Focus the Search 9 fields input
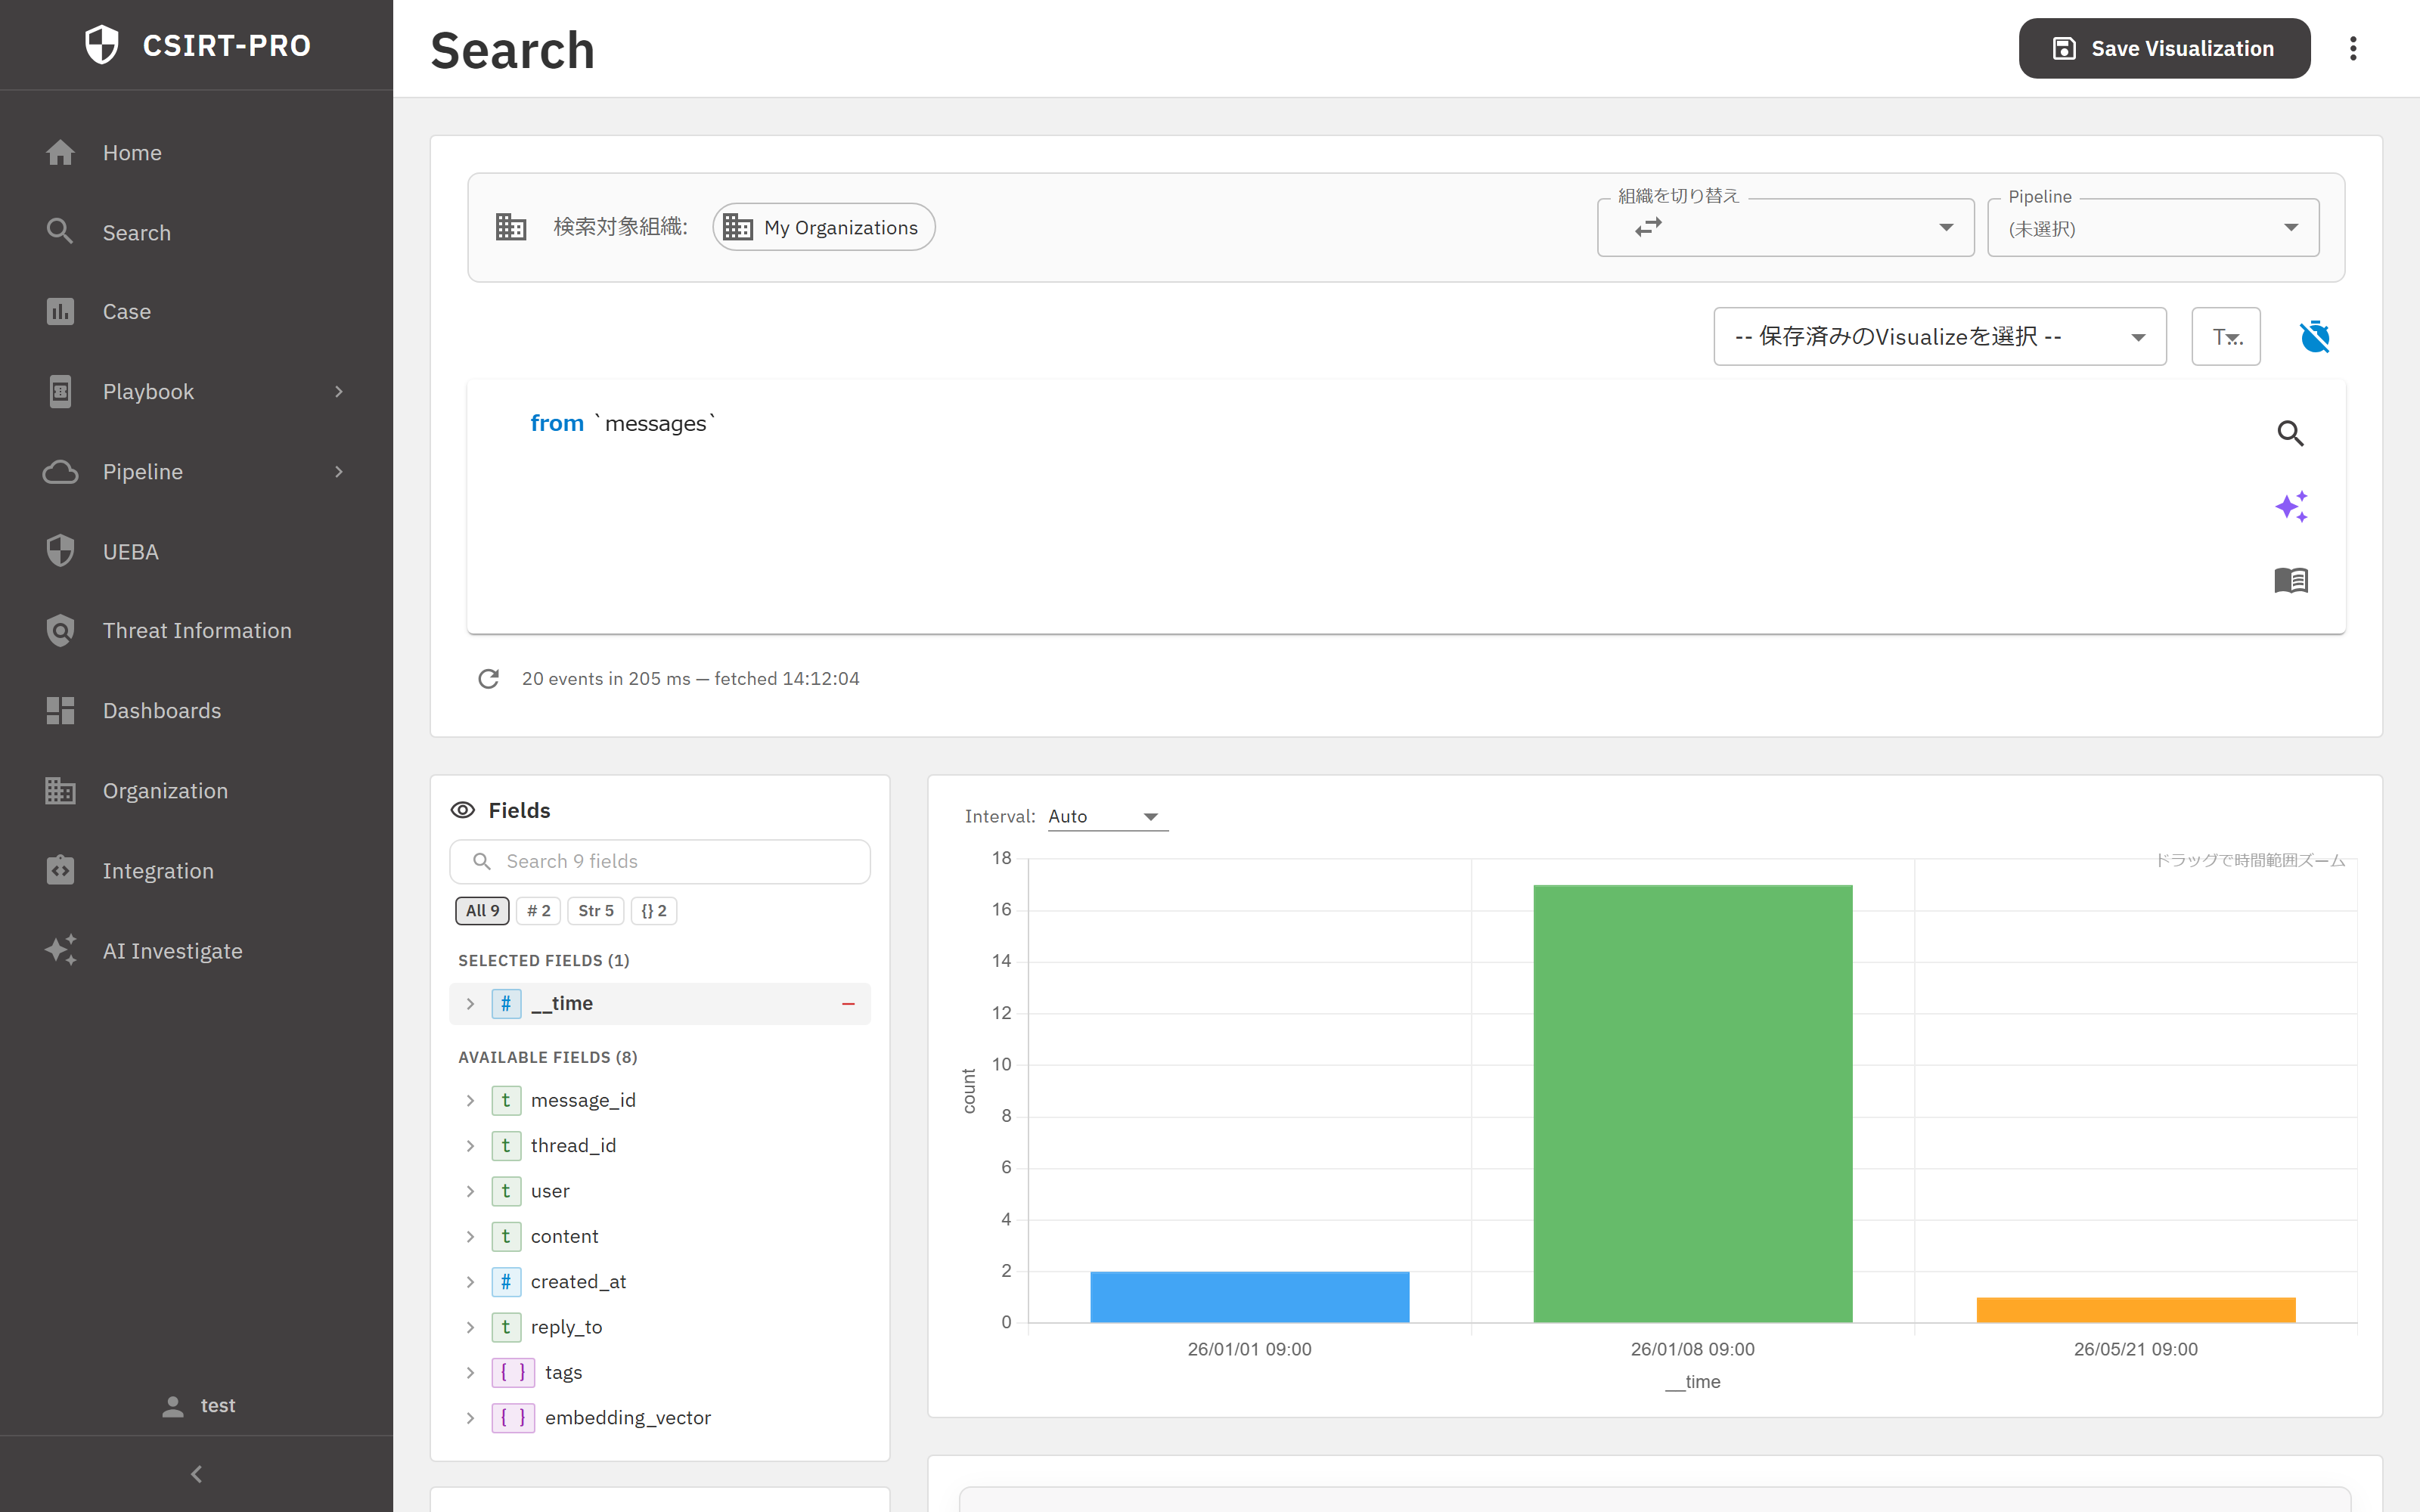Viewport: 2420px width, 1512px height. (660, 861)
